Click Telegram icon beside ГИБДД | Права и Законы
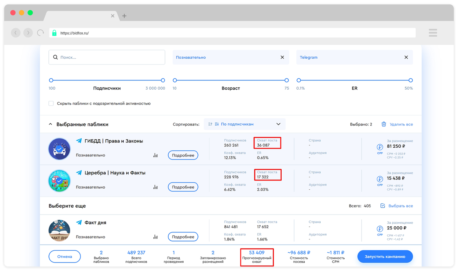The width and height of the screenshot is (458, 271). [79, 141]
